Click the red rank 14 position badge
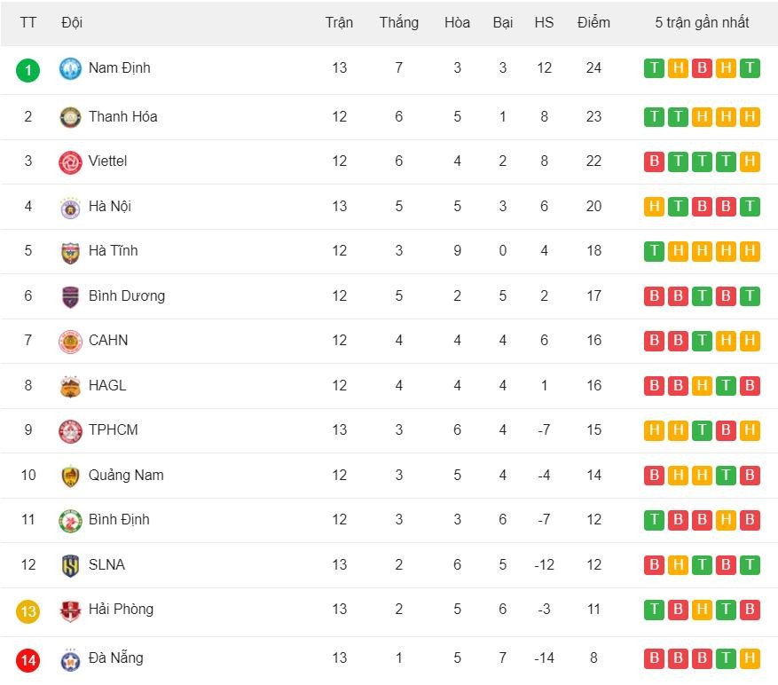The height and width of the screenshot is (685, 778). click(x=28, y=660)
